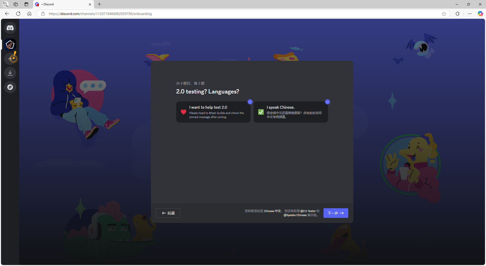Click the red heart emoji on test option
The image size is (486, 266).
point(184,112)
